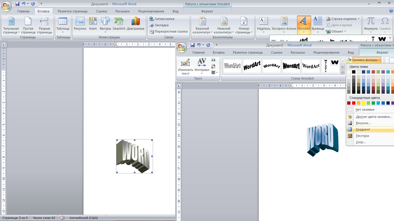The width and height of the screenshot is (394, 221).
Task: Choose Узор pattern fill option
Action: tap(370, 142)
